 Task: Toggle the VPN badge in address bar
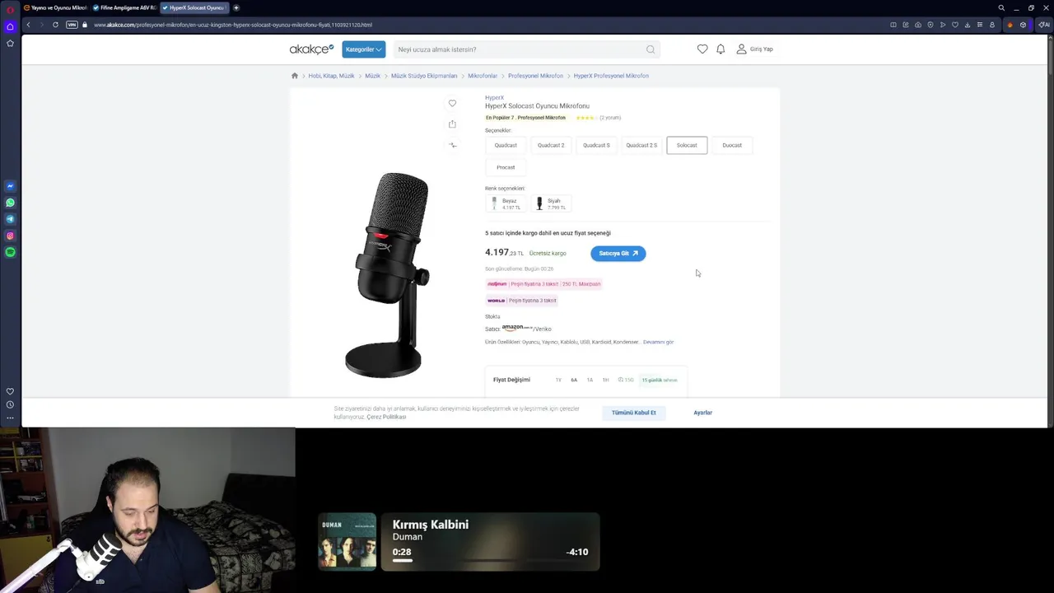coord(72,25)
